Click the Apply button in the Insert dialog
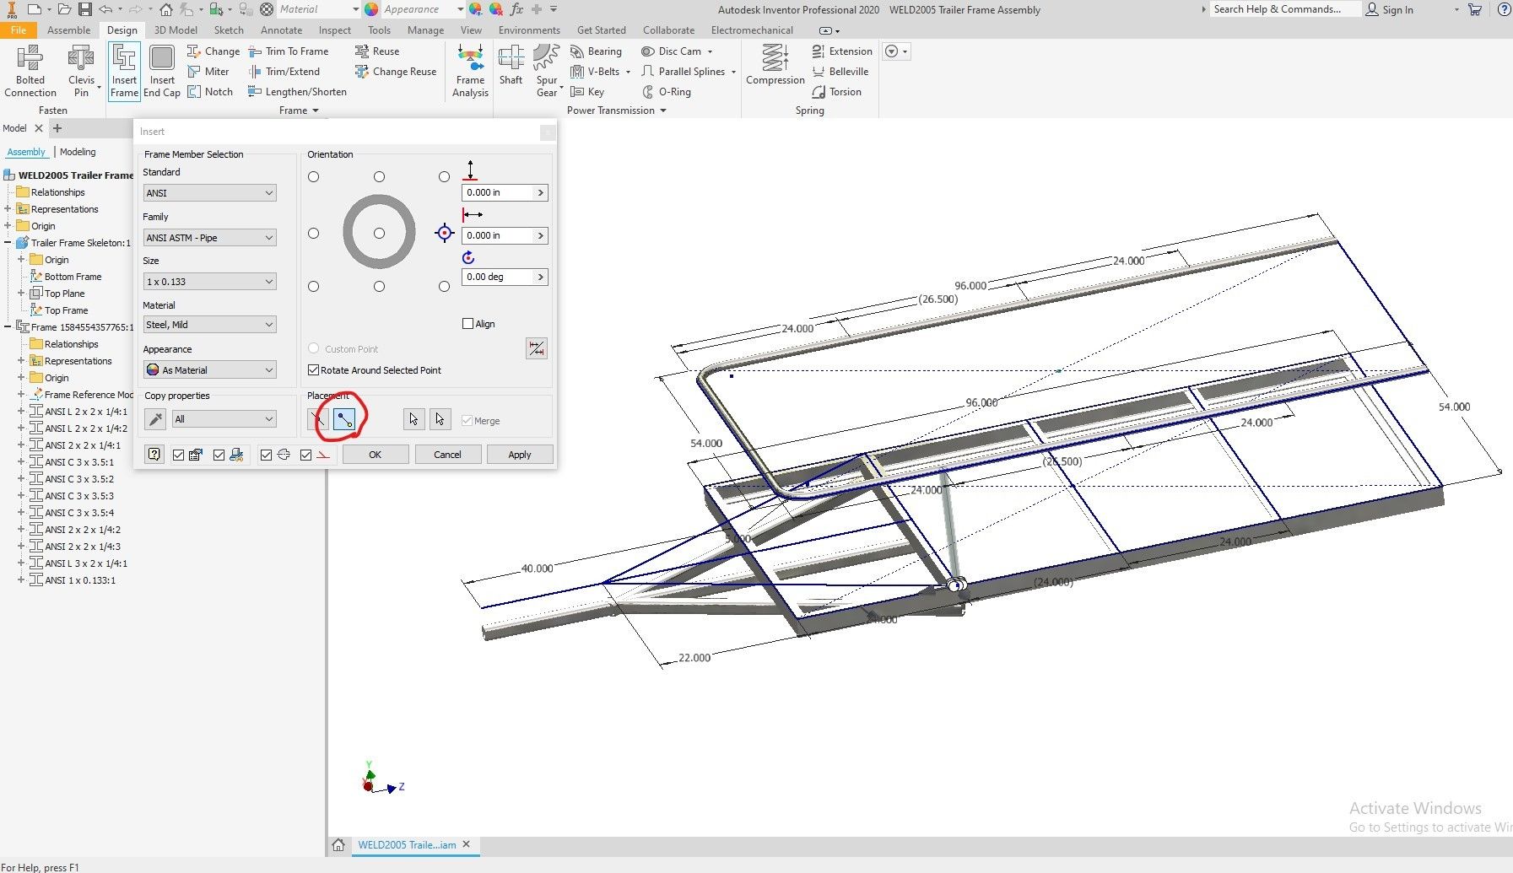Screen dimensions: 1513x873 tap(520, 454)
